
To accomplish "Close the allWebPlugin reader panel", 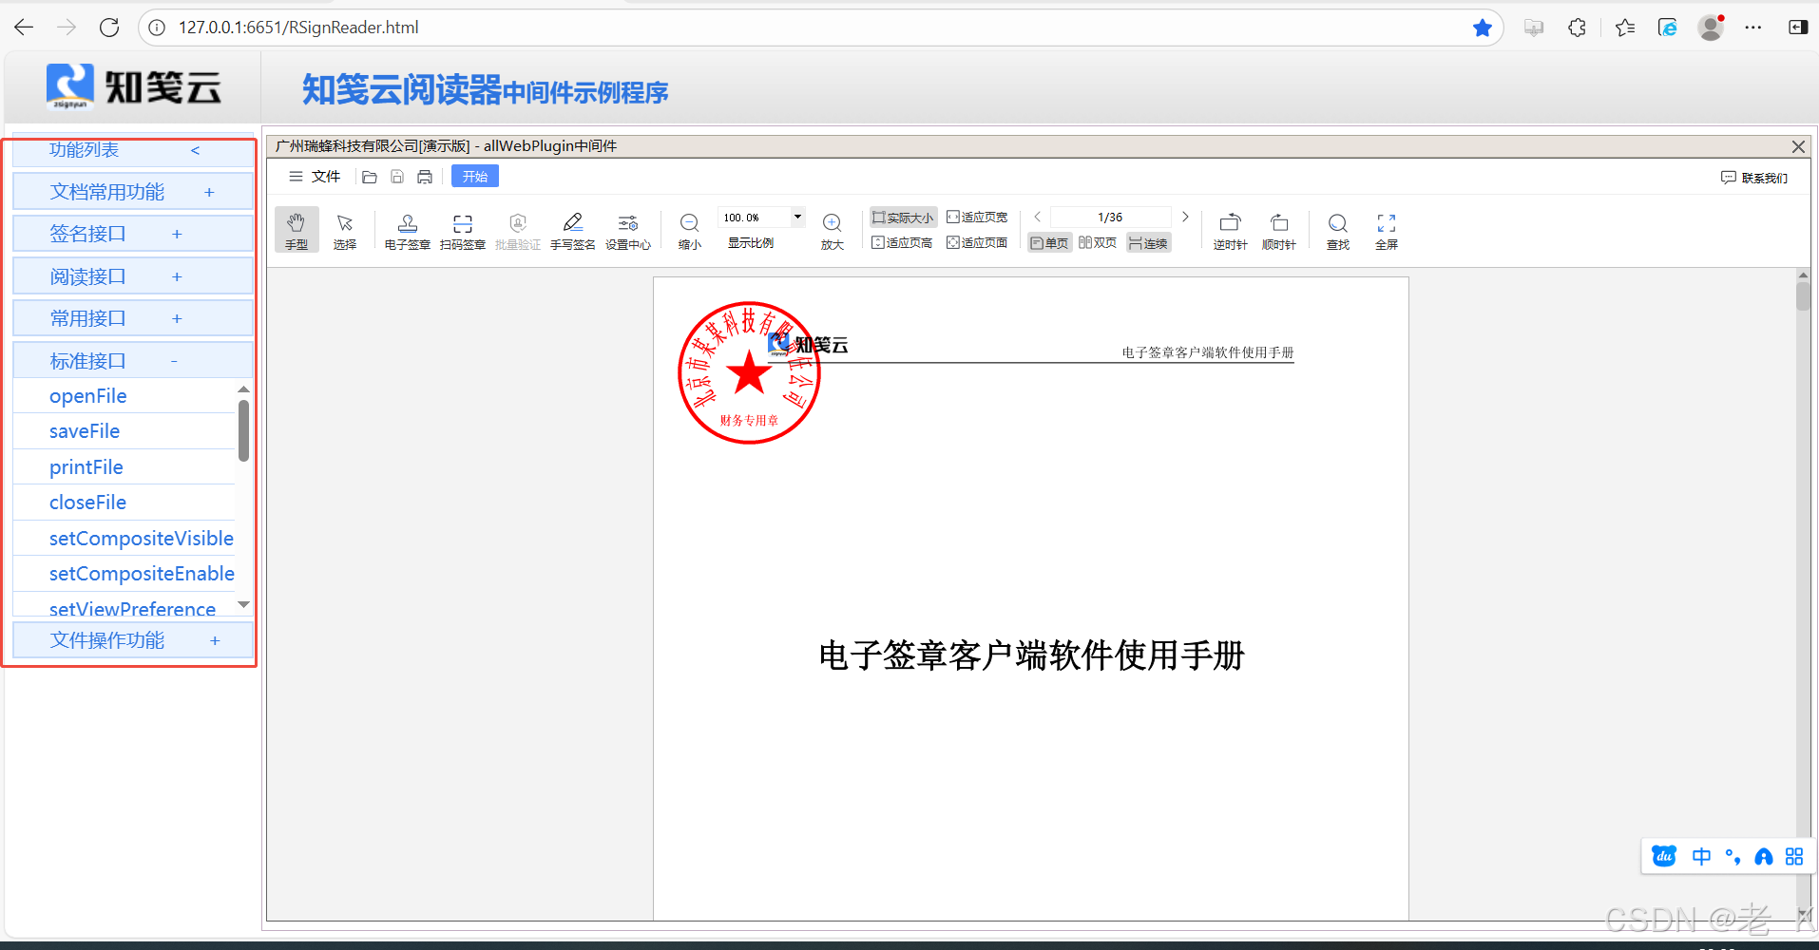I will 1798,146.
